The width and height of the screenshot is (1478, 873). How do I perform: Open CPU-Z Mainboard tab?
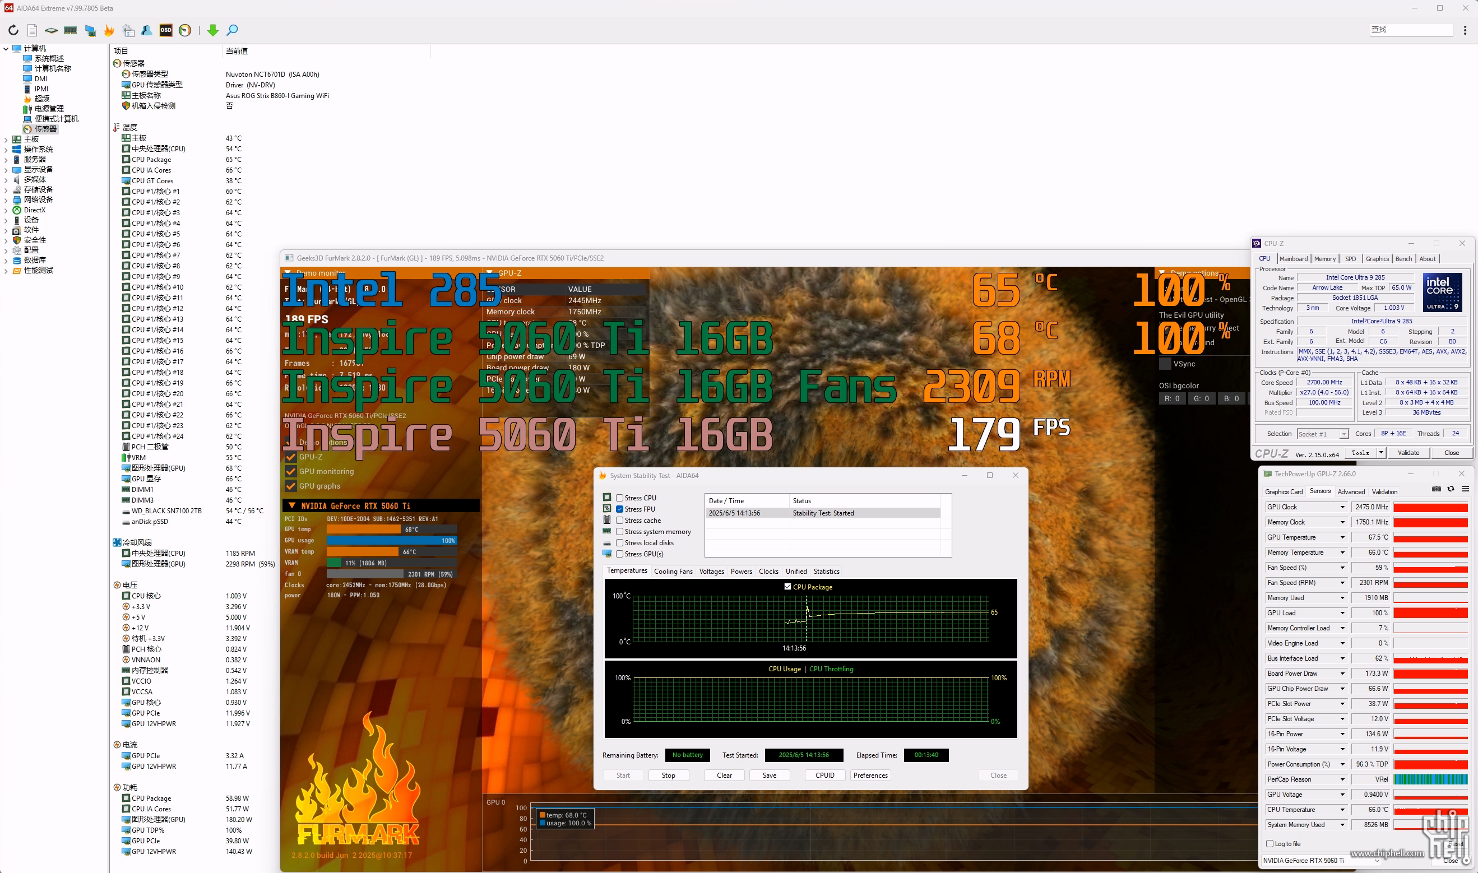pyautogui.click(x=1293, y=259)
